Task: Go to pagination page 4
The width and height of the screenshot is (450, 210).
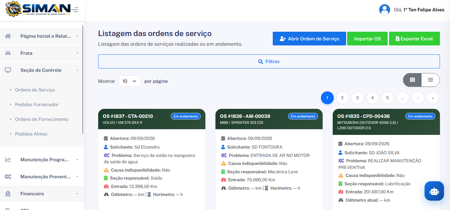Action: (x=373, y=98)
